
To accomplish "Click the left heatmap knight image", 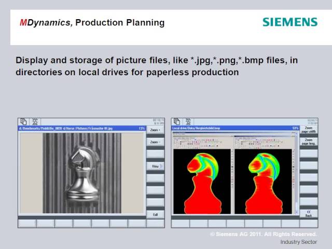I will click(202, 182).
